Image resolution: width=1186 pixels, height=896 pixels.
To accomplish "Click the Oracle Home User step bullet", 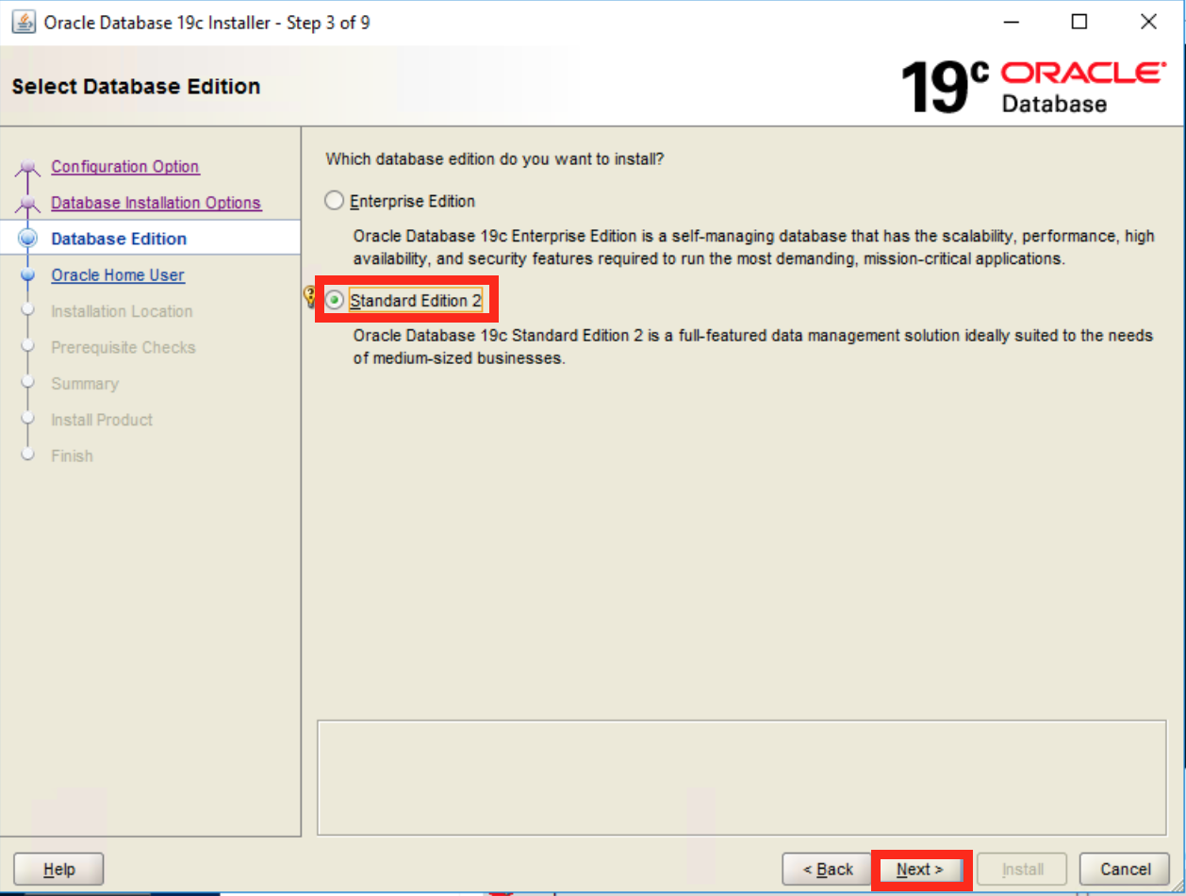I will pyautogui.click(x=27, y=275).
